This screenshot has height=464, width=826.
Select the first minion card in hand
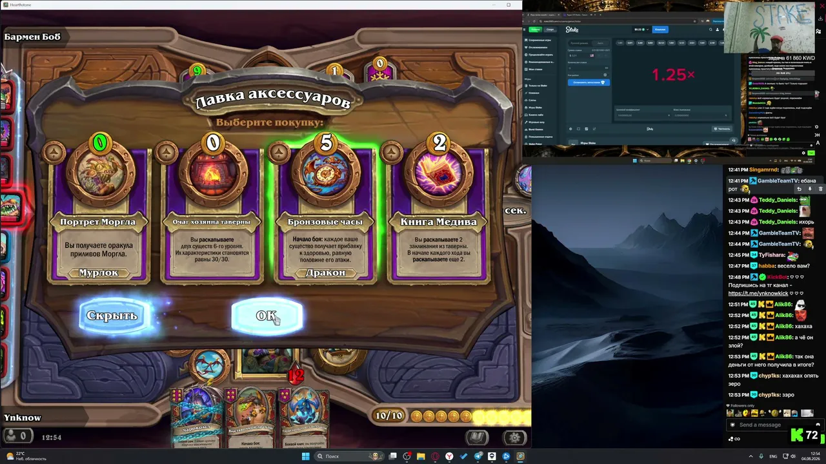pyautogui.click(x=197, y=417)
